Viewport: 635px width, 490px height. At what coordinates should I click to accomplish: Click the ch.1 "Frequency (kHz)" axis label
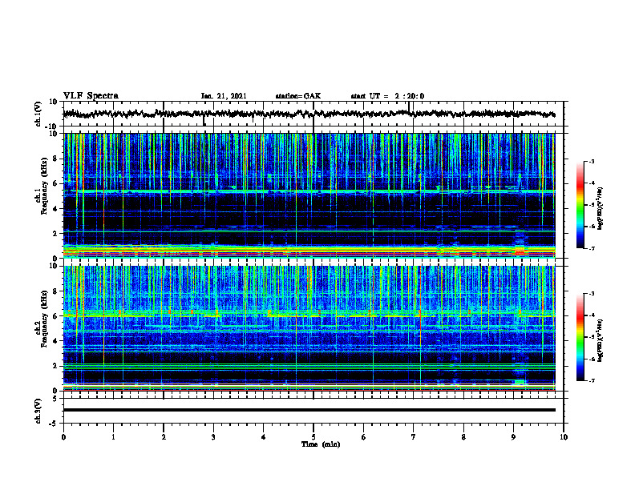point(44,186)
